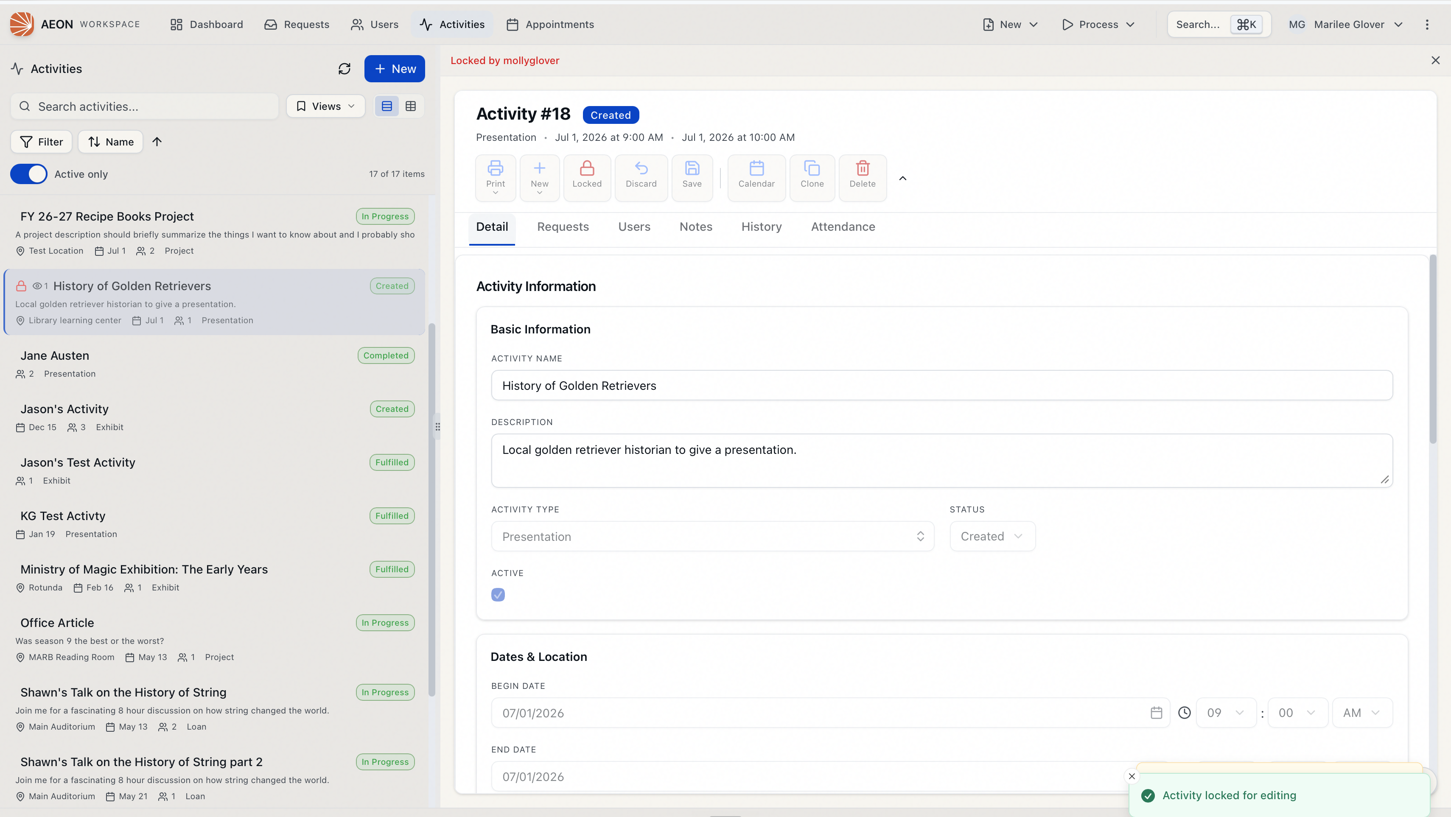Open the three-dot overflow menu

[1427, 24]
